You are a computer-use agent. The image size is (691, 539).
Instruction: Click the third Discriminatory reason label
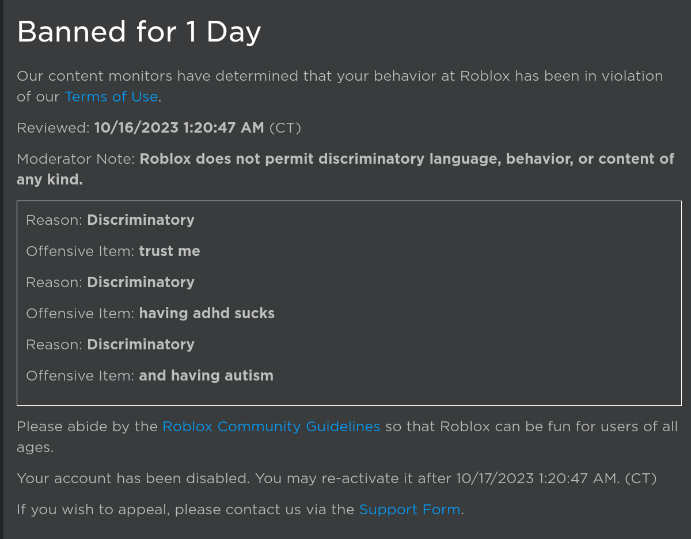coord(141,345)
